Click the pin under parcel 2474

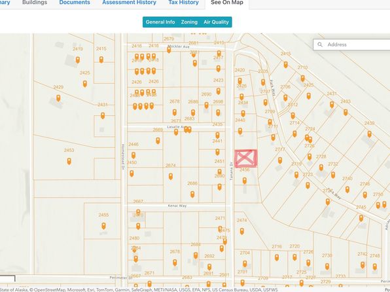241,231
